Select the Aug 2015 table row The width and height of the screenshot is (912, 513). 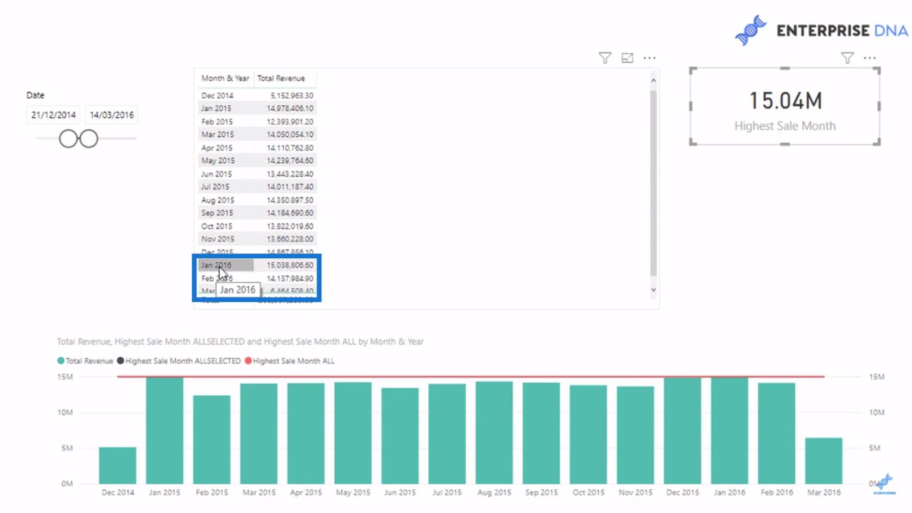point(257,200)
